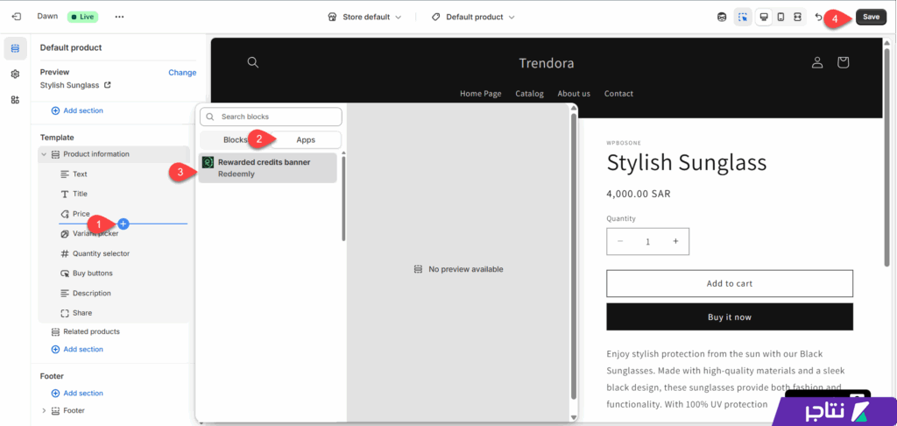Increase quantity with plus icon

pos(675,242)
